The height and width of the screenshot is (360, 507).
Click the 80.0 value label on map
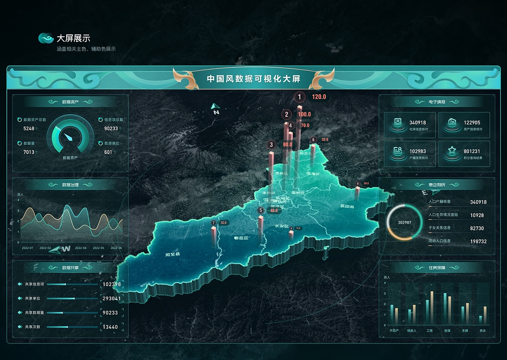(x=288, y=145)
